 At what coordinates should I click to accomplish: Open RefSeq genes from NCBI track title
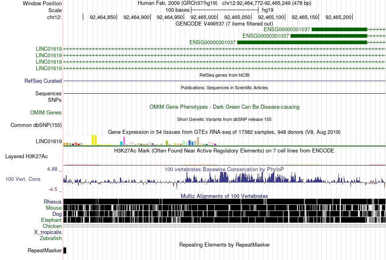tap(224, 75)
